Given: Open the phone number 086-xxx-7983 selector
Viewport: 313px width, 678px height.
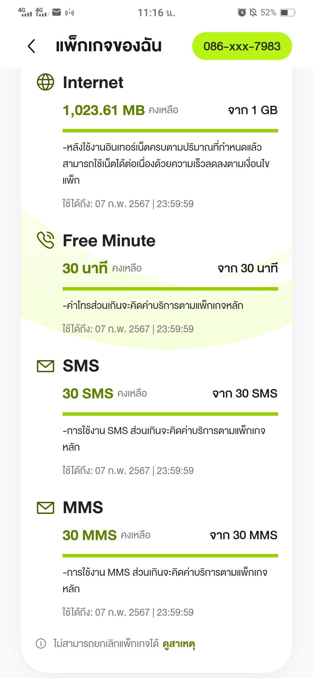Looking at the screenshot, I should click(x=242, y=46).
